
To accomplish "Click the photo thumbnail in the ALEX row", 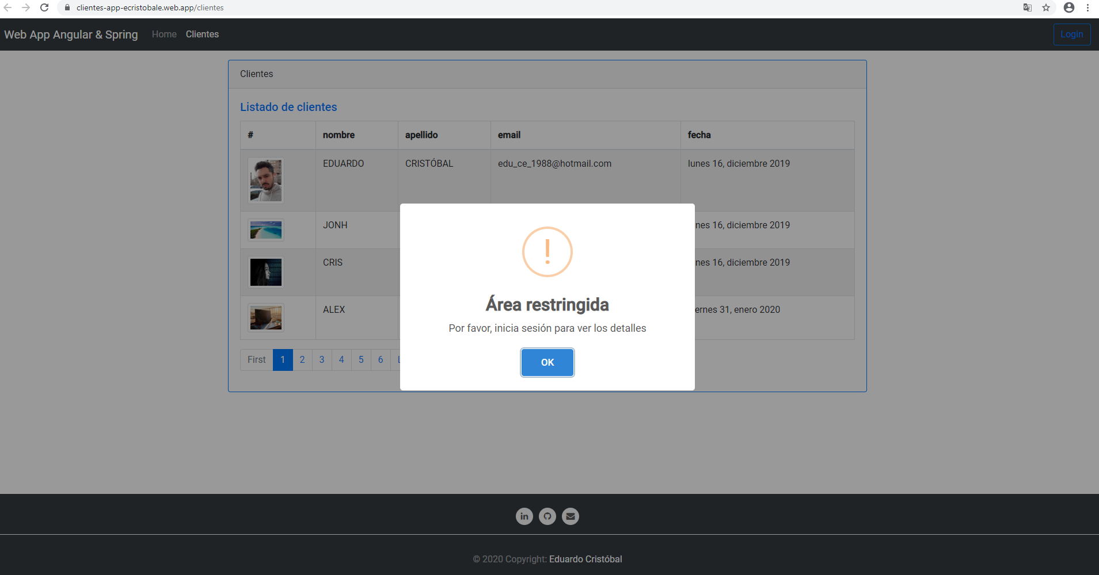I will coord(266,317).
